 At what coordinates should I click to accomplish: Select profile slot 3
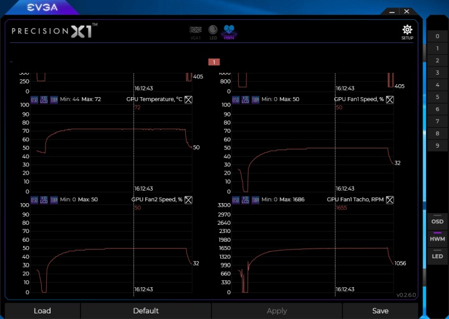click(437, 73)
